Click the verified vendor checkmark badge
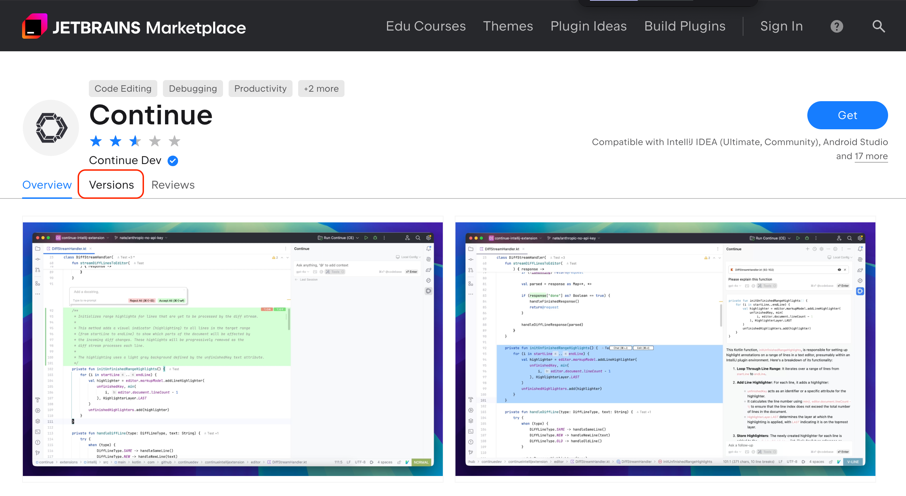Viewport: 906px width, 496px height. [173, 161]
